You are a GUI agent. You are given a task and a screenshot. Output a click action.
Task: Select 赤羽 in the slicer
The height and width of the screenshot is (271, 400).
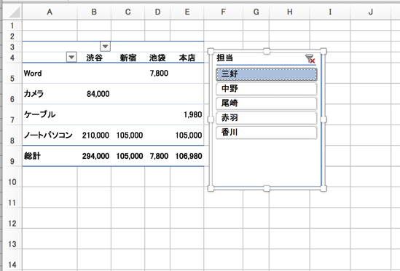coord(267,118)
